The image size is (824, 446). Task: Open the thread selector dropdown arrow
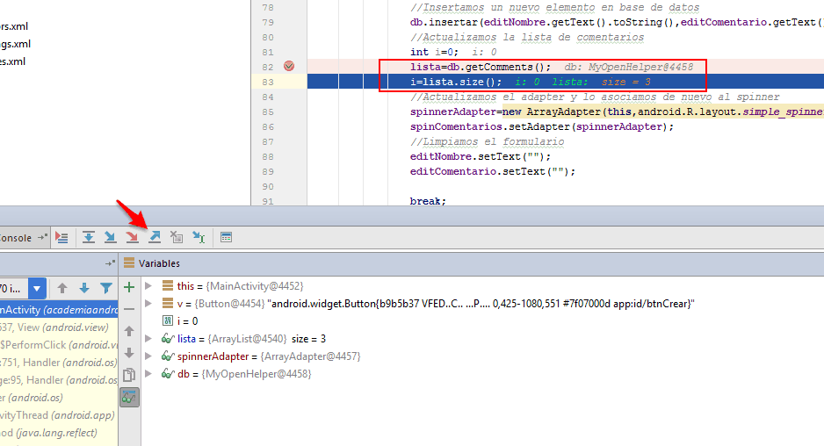[37, 288]
